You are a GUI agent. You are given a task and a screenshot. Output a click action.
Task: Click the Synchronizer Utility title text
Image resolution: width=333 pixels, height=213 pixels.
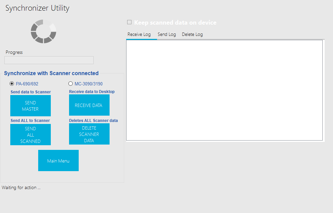pos(38,8)
